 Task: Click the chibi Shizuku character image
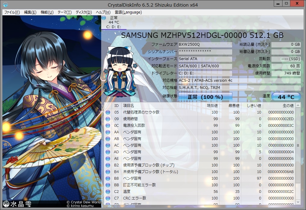120,71
